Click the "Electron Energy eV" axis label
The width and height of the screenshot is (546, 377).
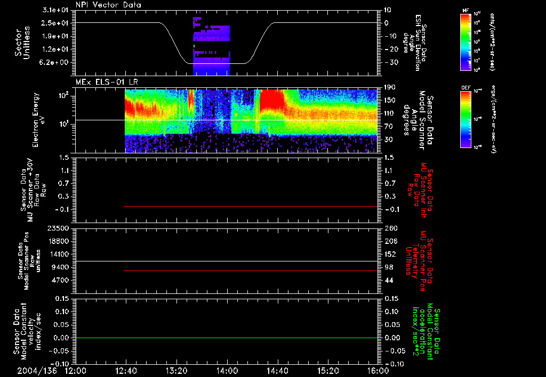click(x=38, y=120)
